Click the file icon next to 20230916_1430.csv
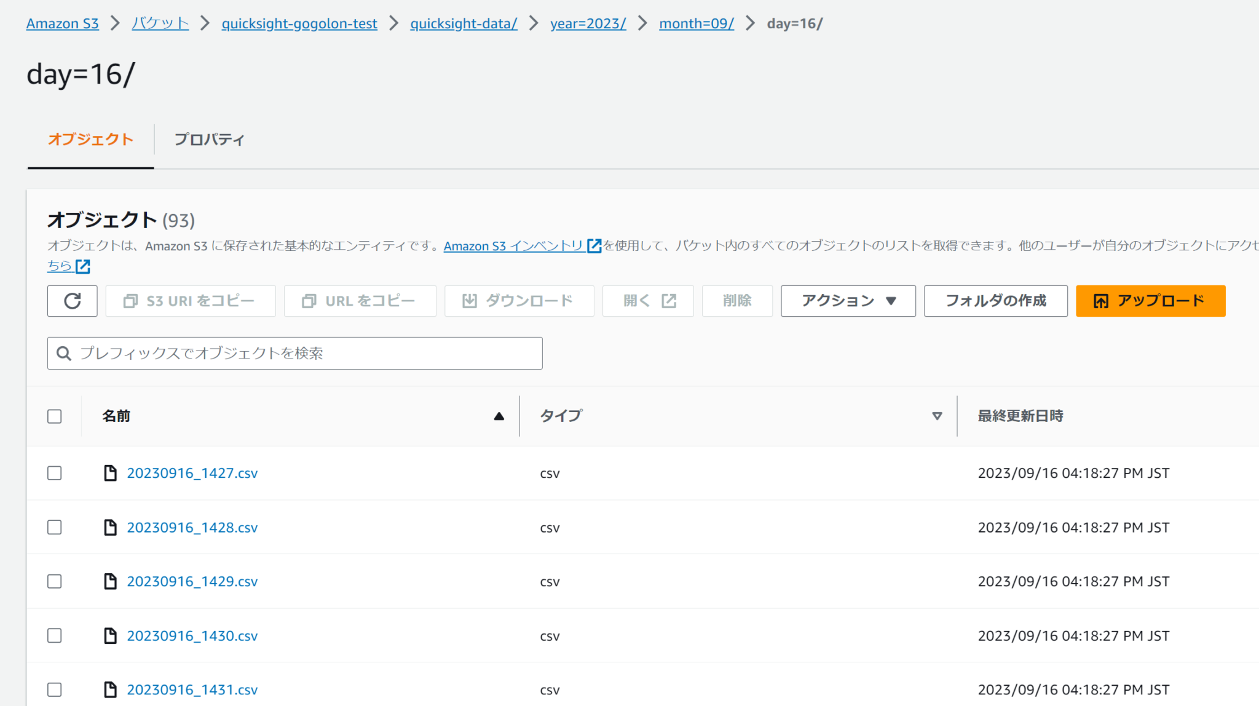The image size is (1259, 706). tap(110, 635)
